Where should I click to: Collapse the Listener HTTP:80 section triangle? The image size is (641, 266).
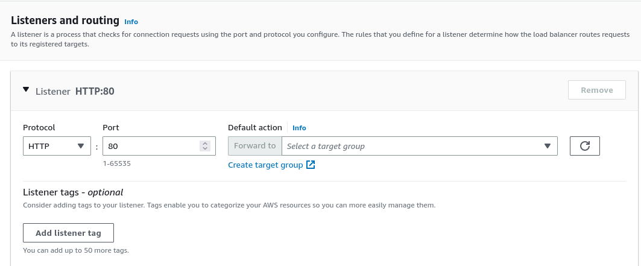tap(26, 89)
